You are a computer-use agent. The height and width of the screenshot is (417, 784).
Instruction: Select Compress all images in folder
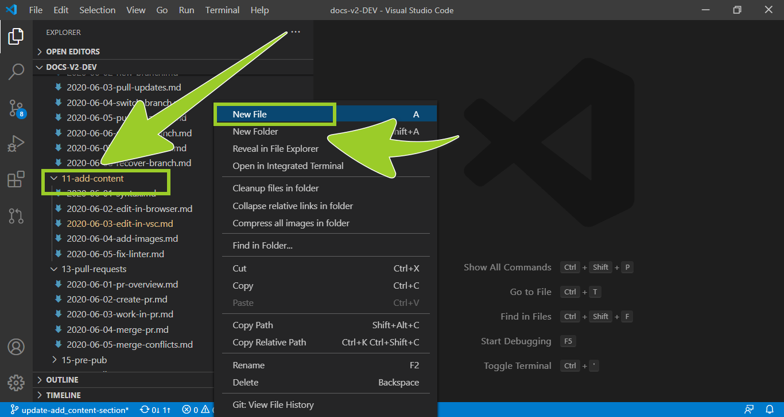click(x=325, y=223)
